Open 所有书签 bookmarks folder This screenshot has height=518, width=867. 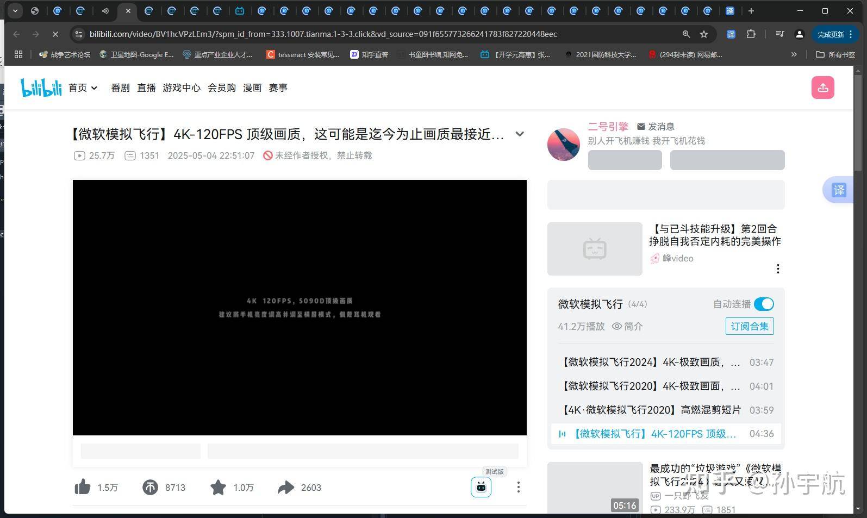point(835,54)
